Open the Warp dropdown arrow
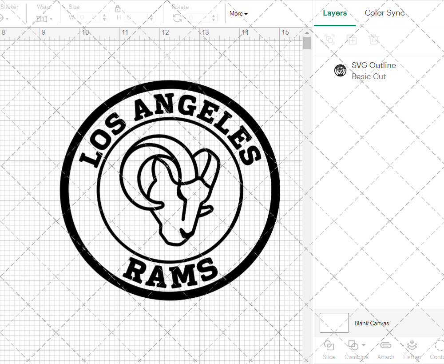 pyautogui.click(x=51, y=19)
